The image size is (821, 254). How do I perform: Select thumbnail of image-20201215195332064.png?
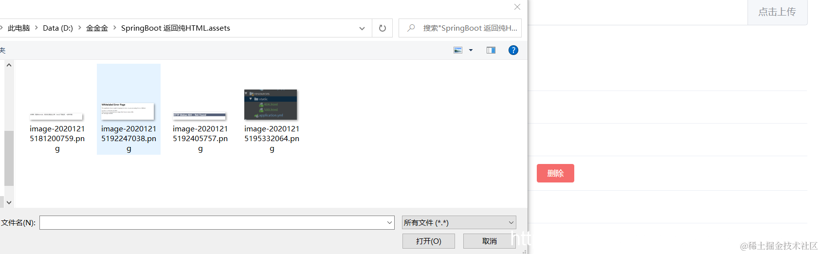[271, 105]
